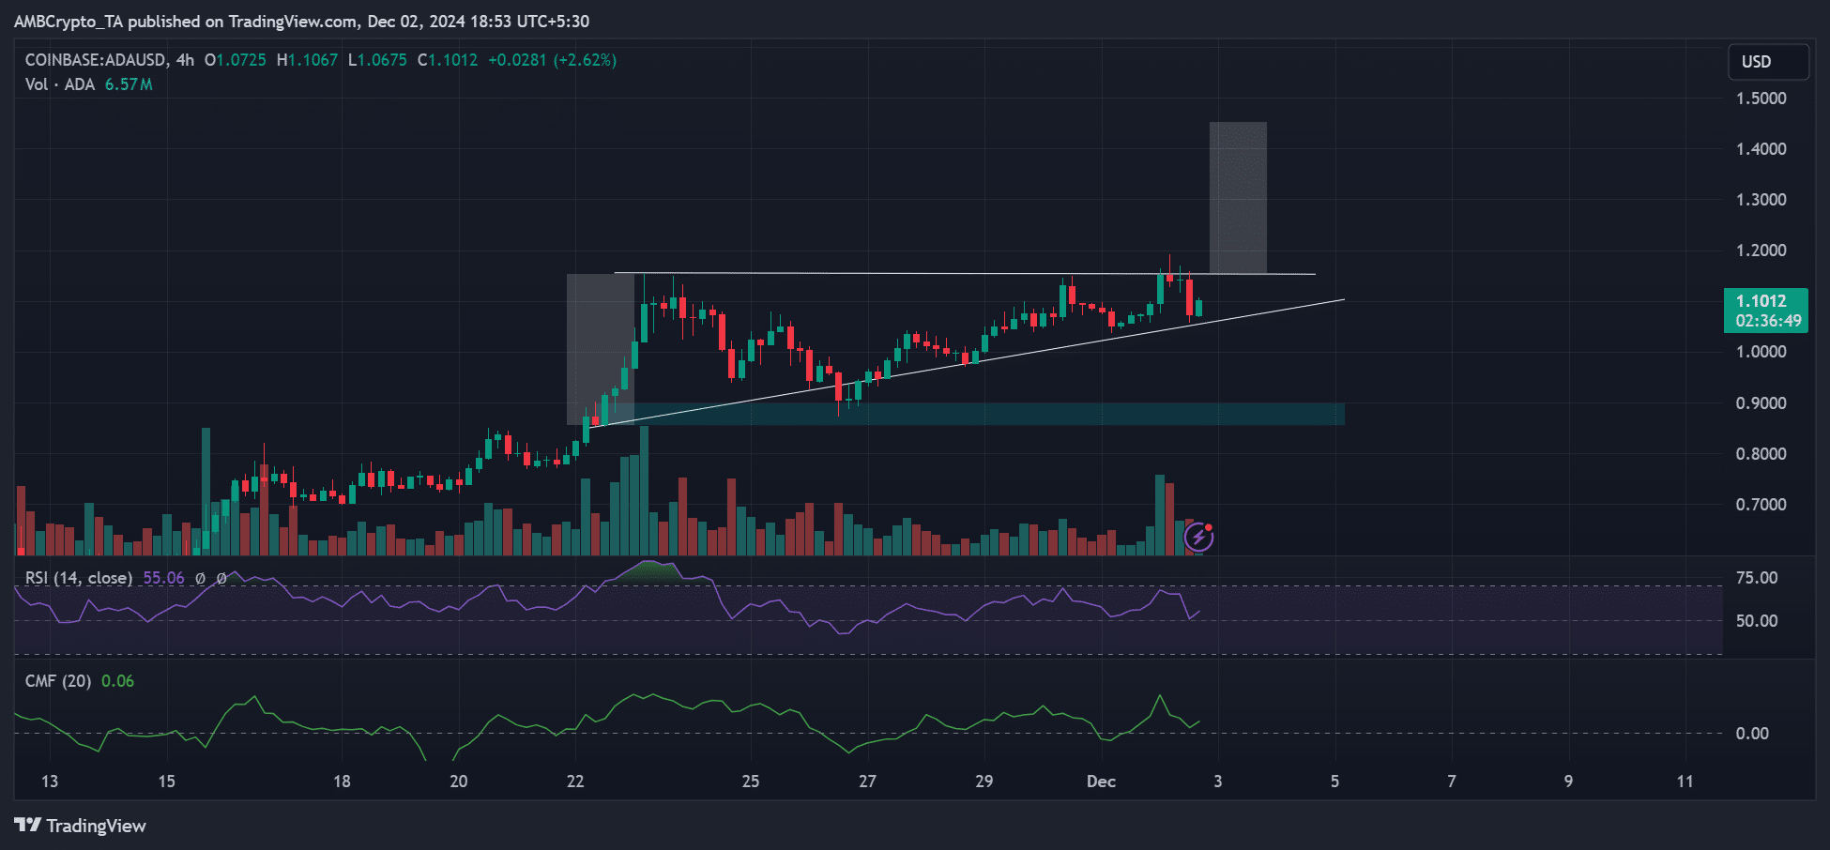Click the 0.8000 price axis label

pyautogui.click(x=1761, y=454)
